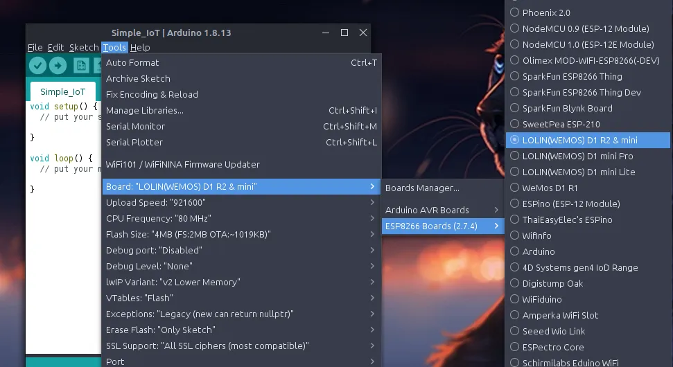Click the New sketch toolbar icon
The image size is (673, 367).
pyautogui.click(x=81, y=66)
